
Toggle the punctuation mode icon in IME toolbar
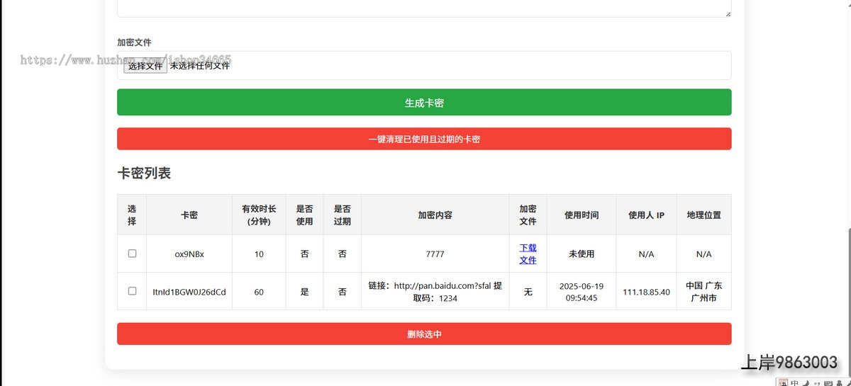[816, 383]
